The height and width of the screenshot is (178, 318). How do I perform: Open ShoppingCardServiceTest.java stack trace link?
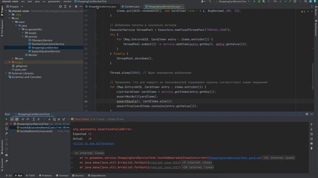click(235, 158)
